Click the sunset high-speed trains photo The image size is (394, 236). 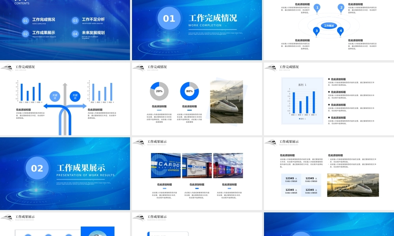[x=353, y=185]
